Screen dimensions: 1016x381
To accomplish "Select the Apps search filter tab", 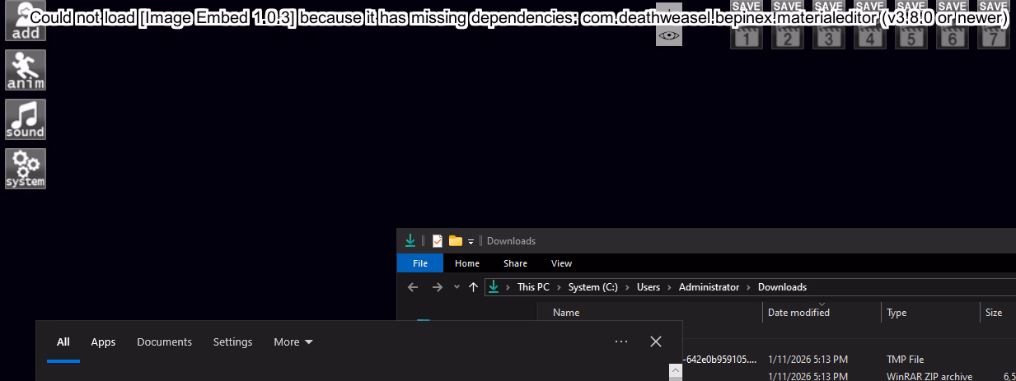I will click(x=103, y=342).
